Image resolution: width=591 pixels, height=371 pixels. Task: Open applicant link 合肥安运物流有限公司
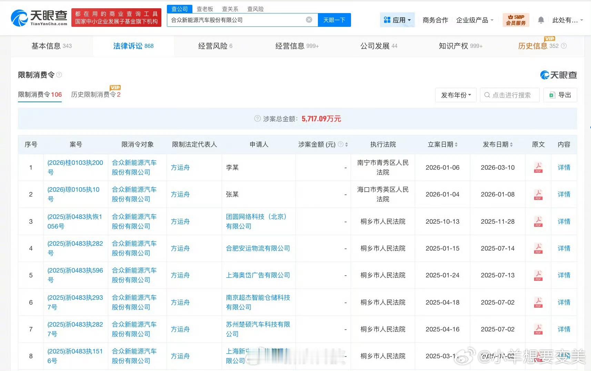pyautogui.click(x=258, y=248)
